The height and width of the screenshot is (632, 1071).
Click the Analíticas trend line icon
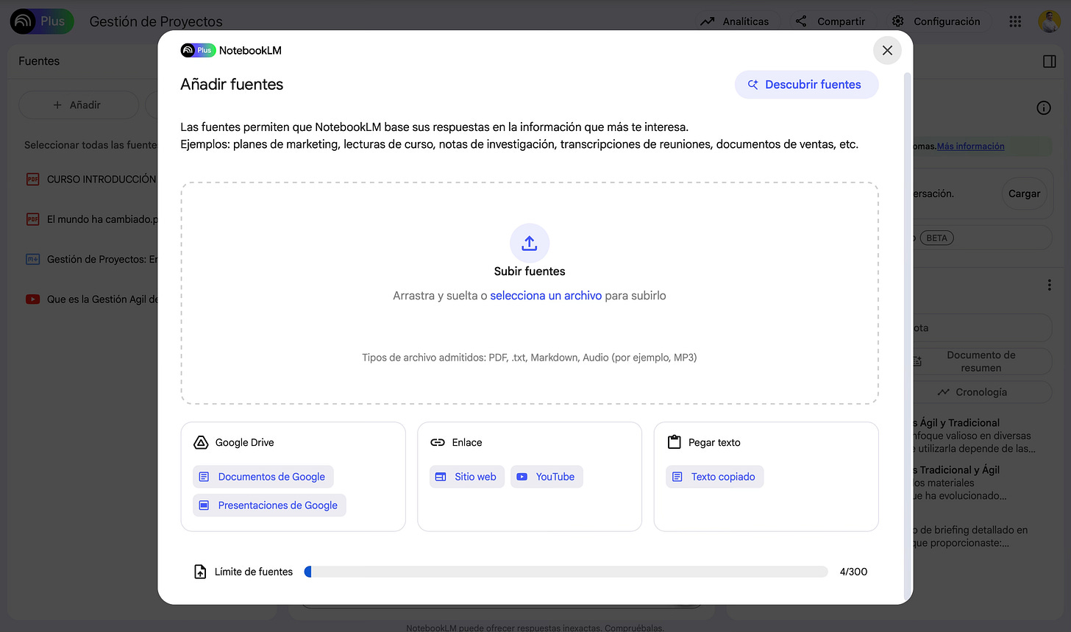coord(707,21)
